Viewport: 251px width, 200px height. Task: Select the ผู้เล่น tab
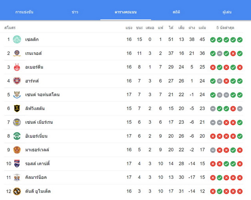click(227, 12)
